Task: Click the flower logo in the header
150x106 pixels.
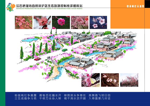Action: [x=11, y=7]
